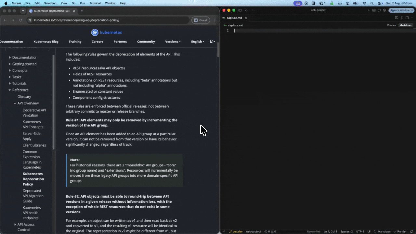Go to Kubernetes Blog
416x234 pixels.
pyautogui.click(x=46, y=42)
